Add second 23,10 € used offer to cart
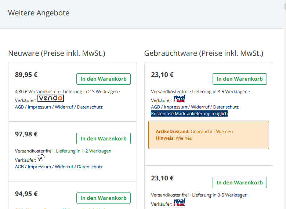Viewport: 286px width, 209px height. pyautogui.click(x=239, y=183)
